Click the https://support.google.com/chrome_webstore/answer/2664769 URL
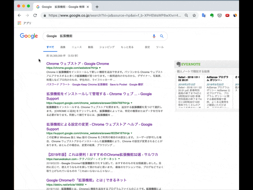This screenshot has width=253, height=190. 88,103
